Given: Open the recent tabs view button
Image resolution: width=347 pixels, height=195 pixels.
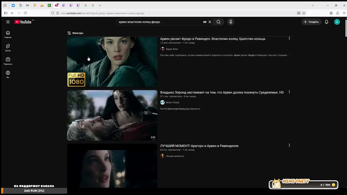Looking at the screenshot, I should point(5,5).
